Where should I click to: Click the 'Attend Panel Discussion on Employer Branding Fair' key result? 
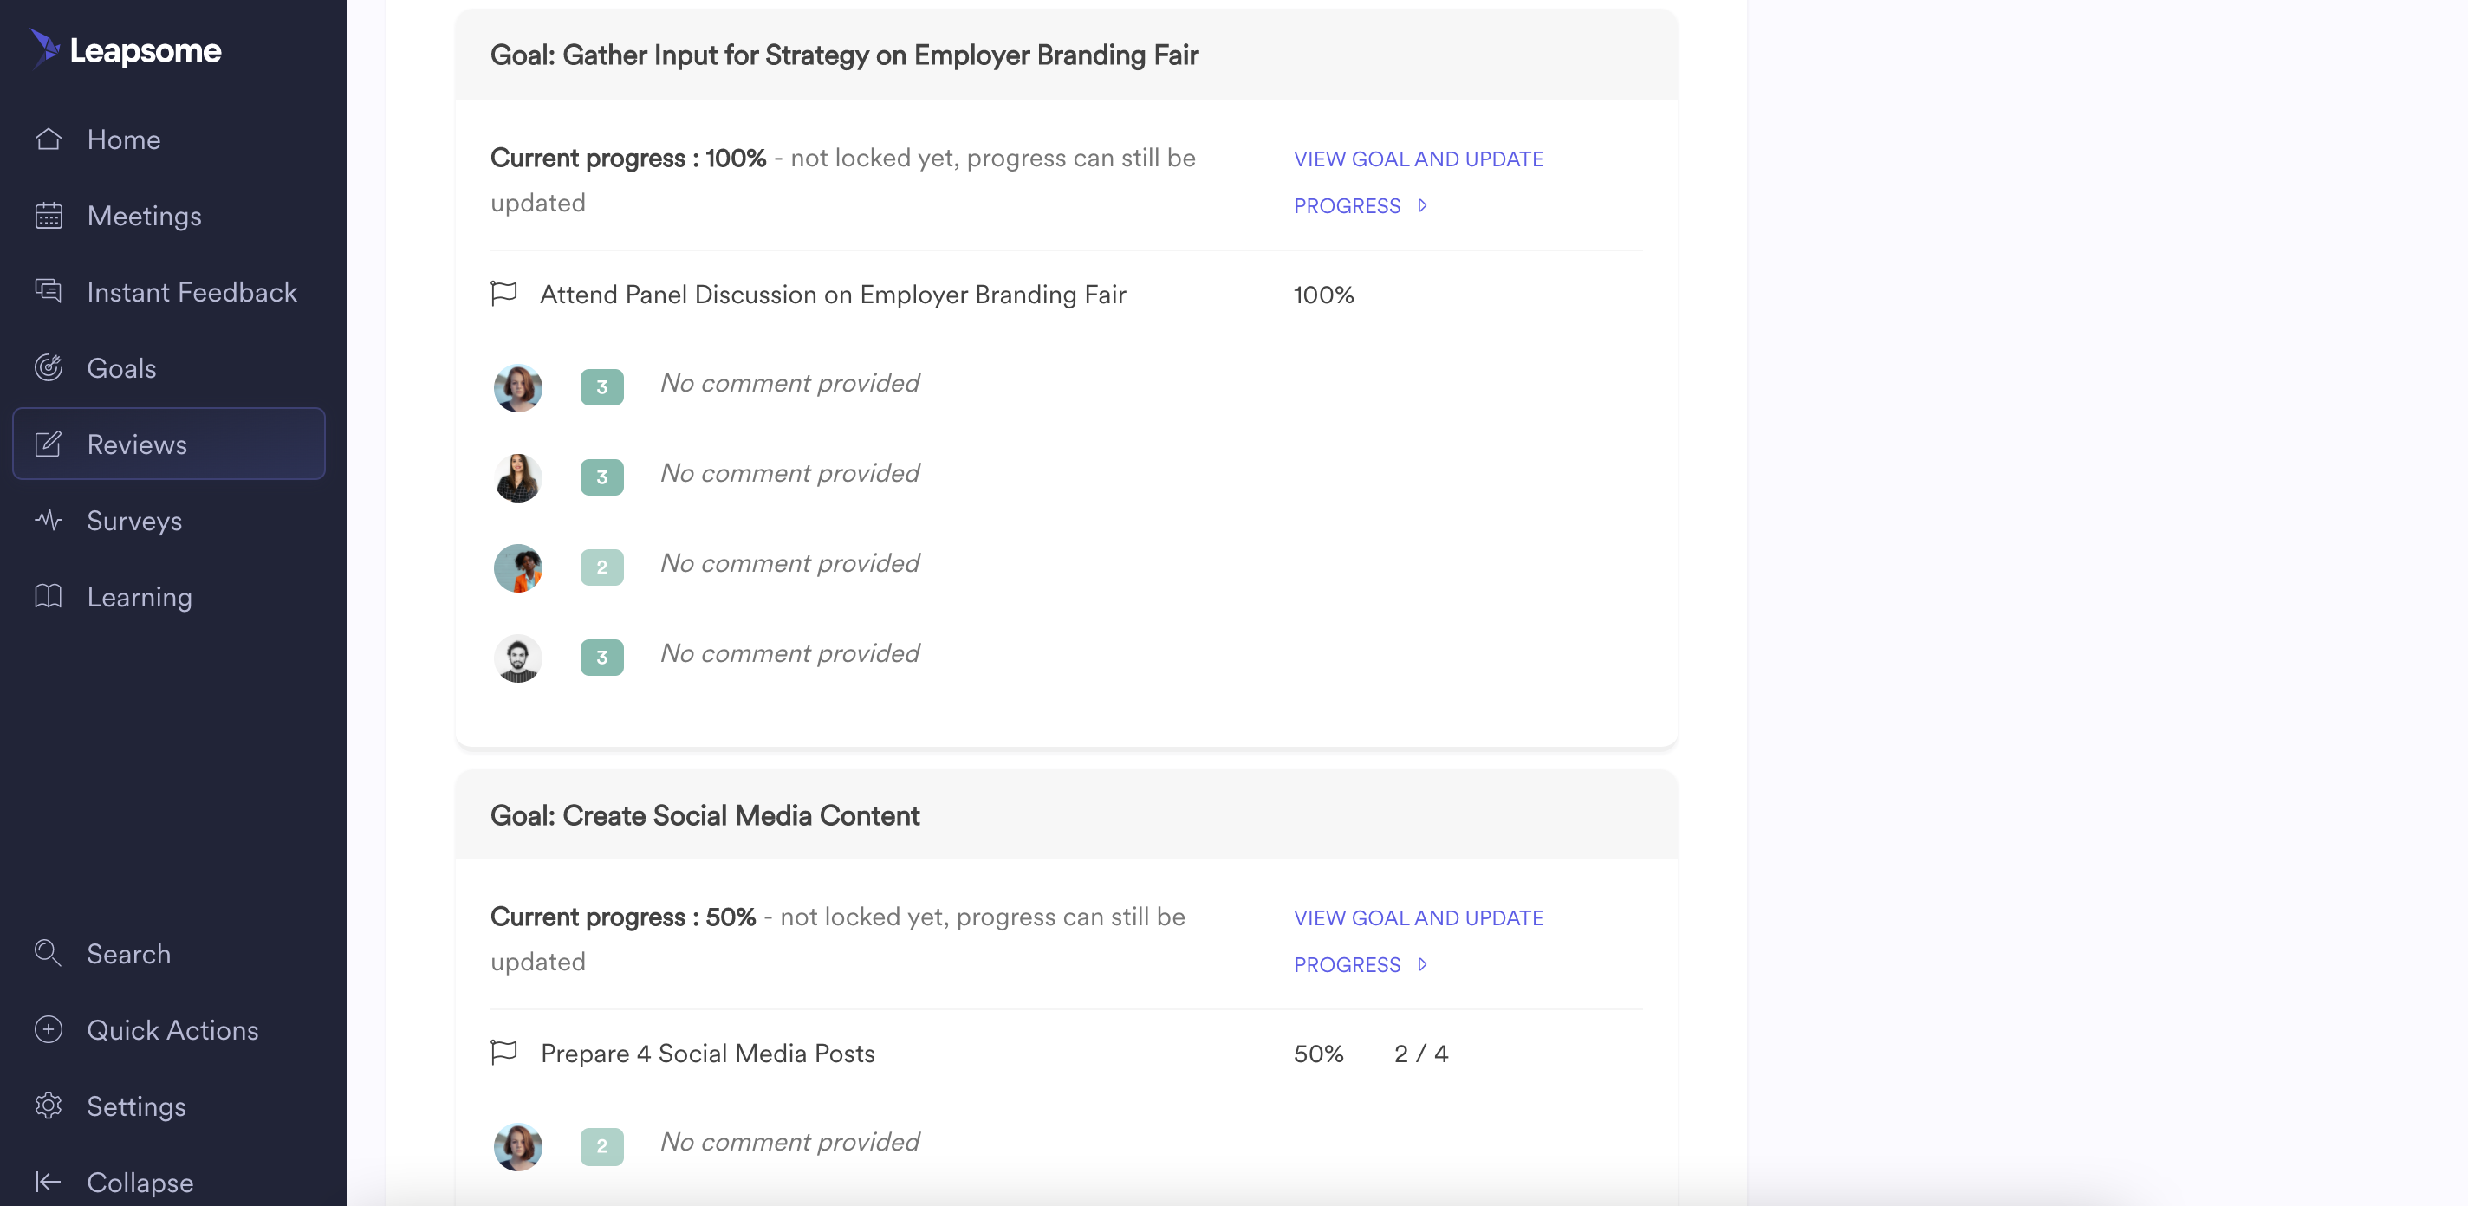(x=833, y=294)
